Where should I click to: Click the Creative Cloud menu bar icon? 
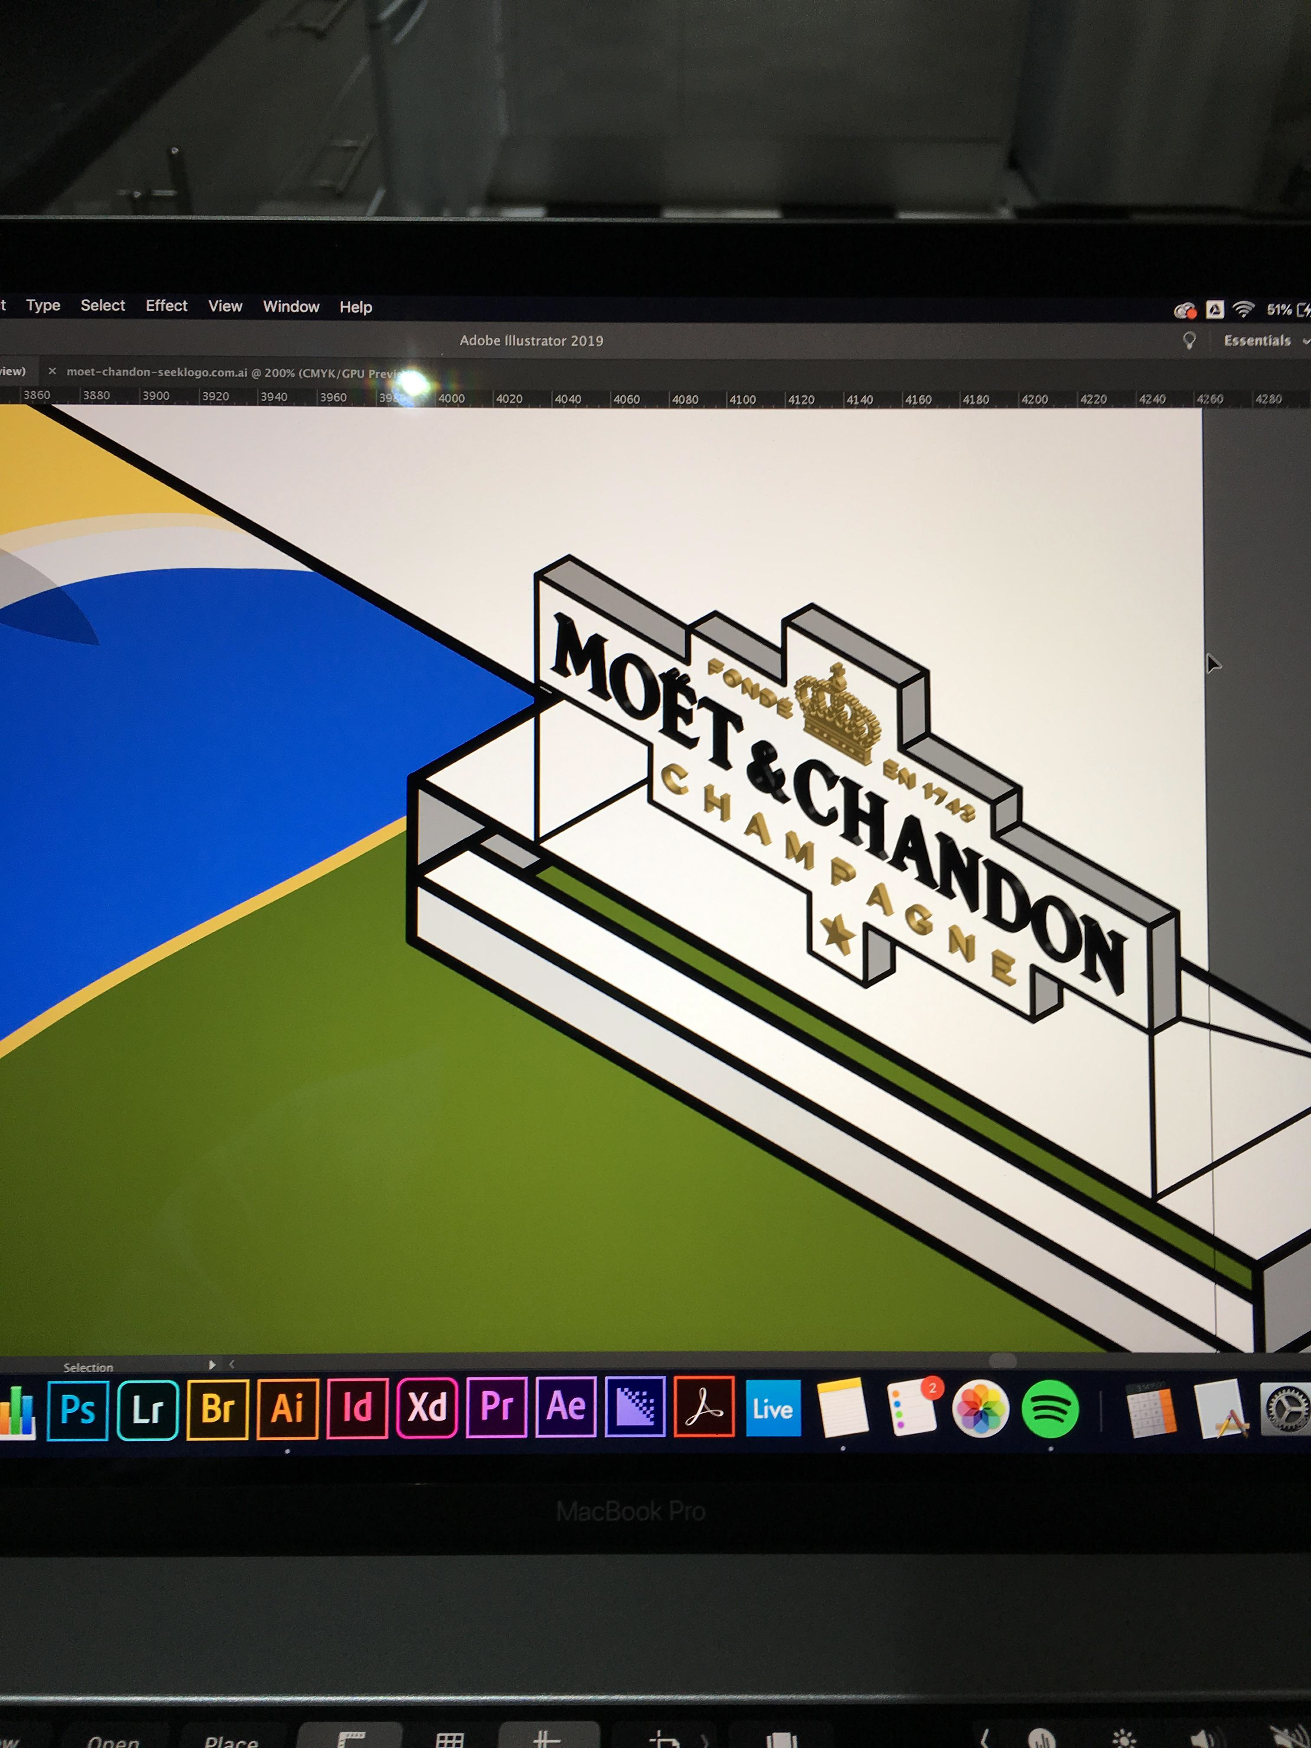click(x=1184, y=310)
